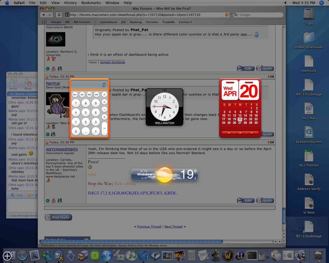This screenshot has height=263, width=329.
Task: Open the Window menu
Action: click(x=112, y=3)
